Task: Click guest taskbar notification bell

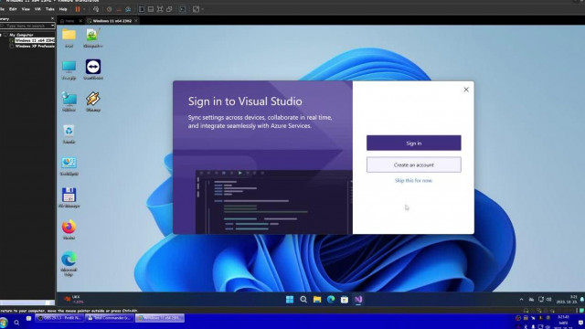Action: tap(581, 300)
